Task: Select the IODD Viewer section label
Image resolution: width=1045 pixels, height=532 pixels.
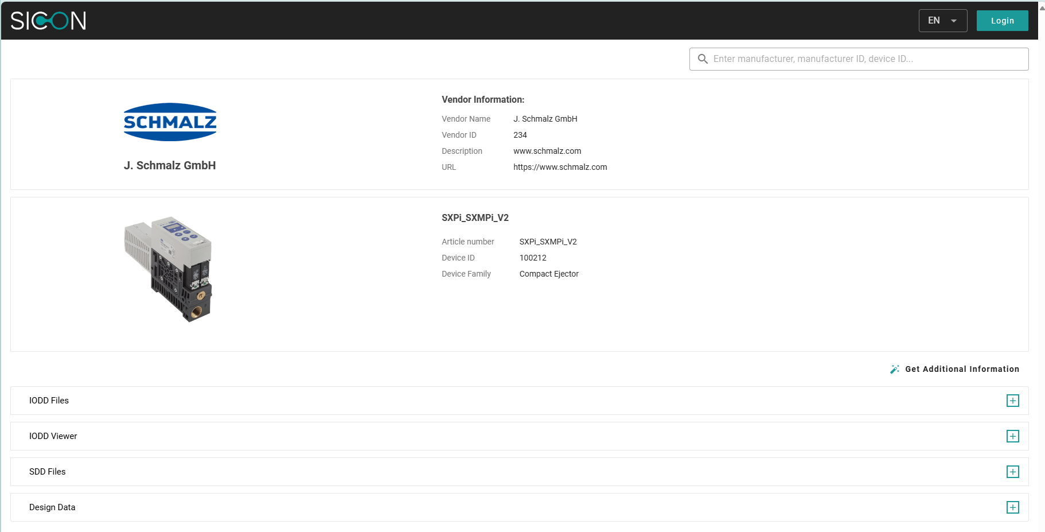Action: (x=53, y=436)
